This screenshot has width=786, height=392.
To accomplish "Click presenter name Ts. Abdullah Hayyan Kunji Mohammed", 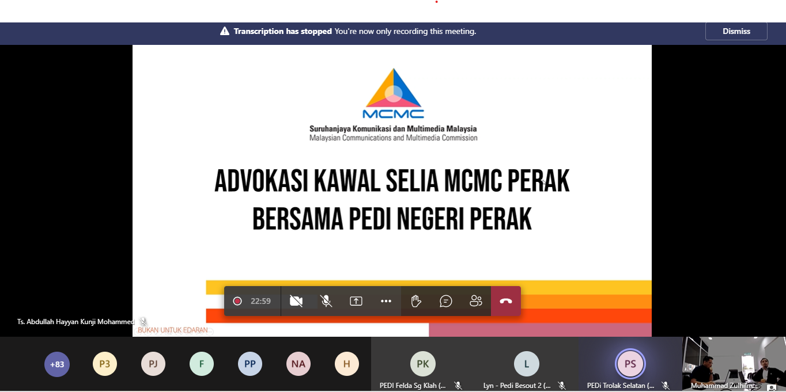I will [76, 322].
